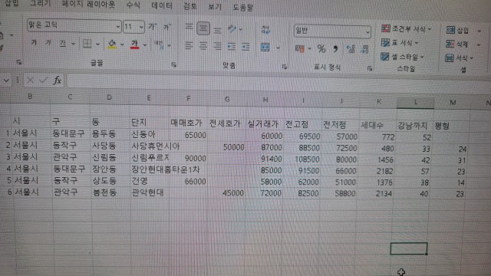Viewport: 491px width, 276px height.
Task: Click the fill color bucket icon
Action: pyautogui.click(x=112, y=44)
